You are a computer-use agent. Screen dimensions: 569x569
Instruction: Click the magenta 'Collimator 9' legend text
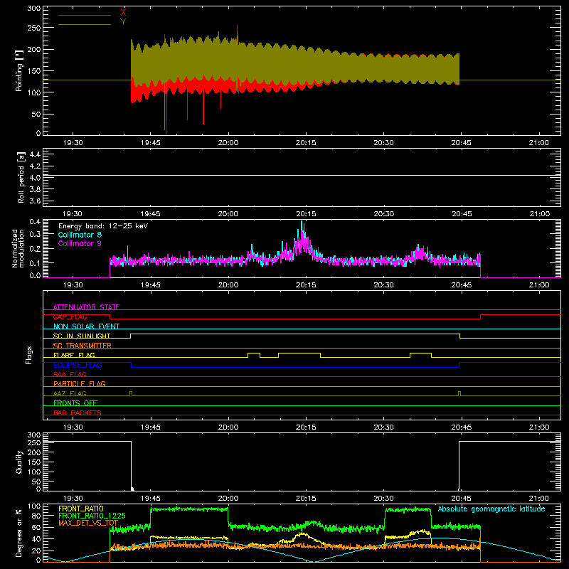80,243
